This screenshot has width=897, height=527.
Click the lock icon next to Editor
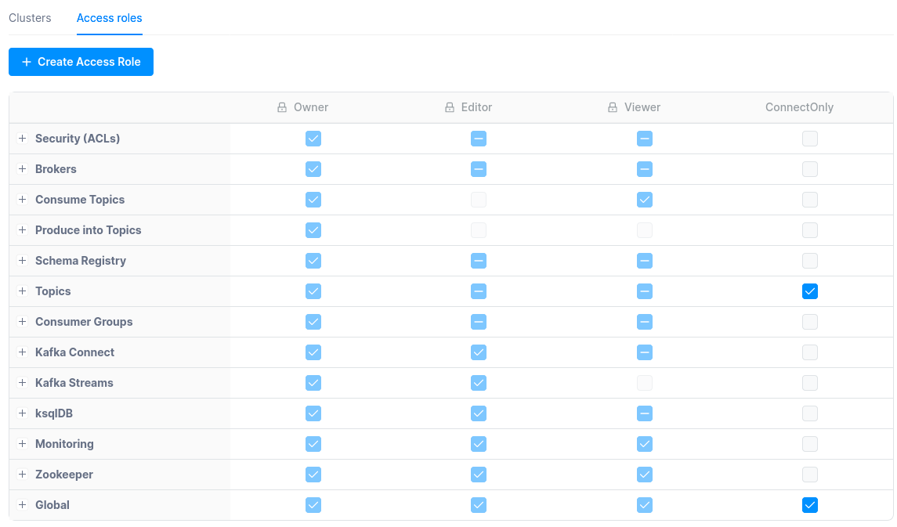(450, 107)
